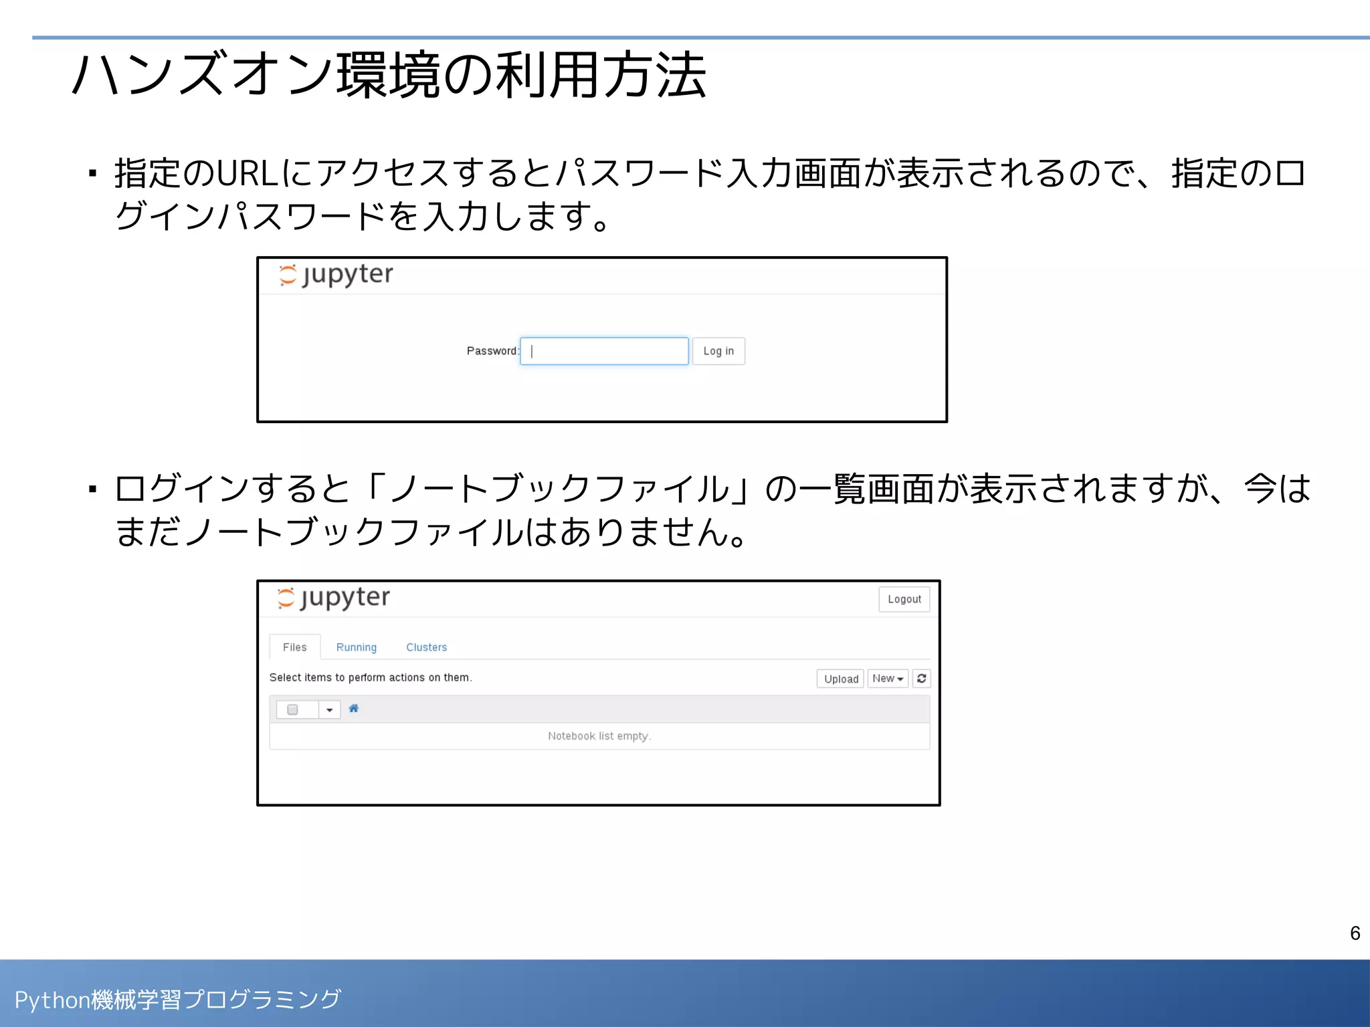Switch to the Running tab
The image size is (1370, 1027).
coord(357,647)
